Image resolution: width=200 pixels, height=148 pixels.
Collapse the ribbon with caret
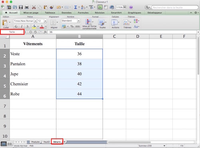(x=191, y=13)
